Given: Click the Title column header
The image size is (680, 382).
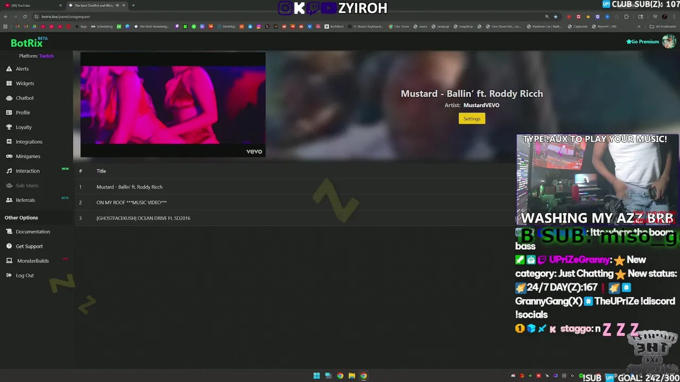Looking at the screenshot, I should coord(101,171).
